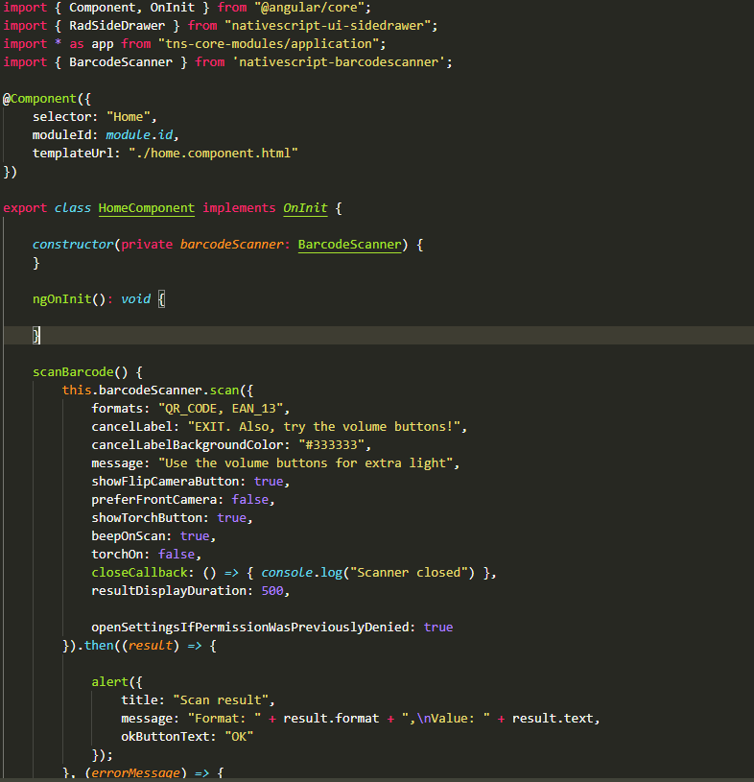Click the "Scan result" title string

coord(221,700)
